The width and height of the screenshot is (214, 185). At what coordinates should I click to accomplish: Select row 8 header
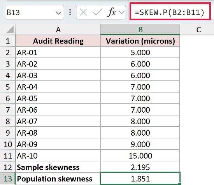click(8, 121)
